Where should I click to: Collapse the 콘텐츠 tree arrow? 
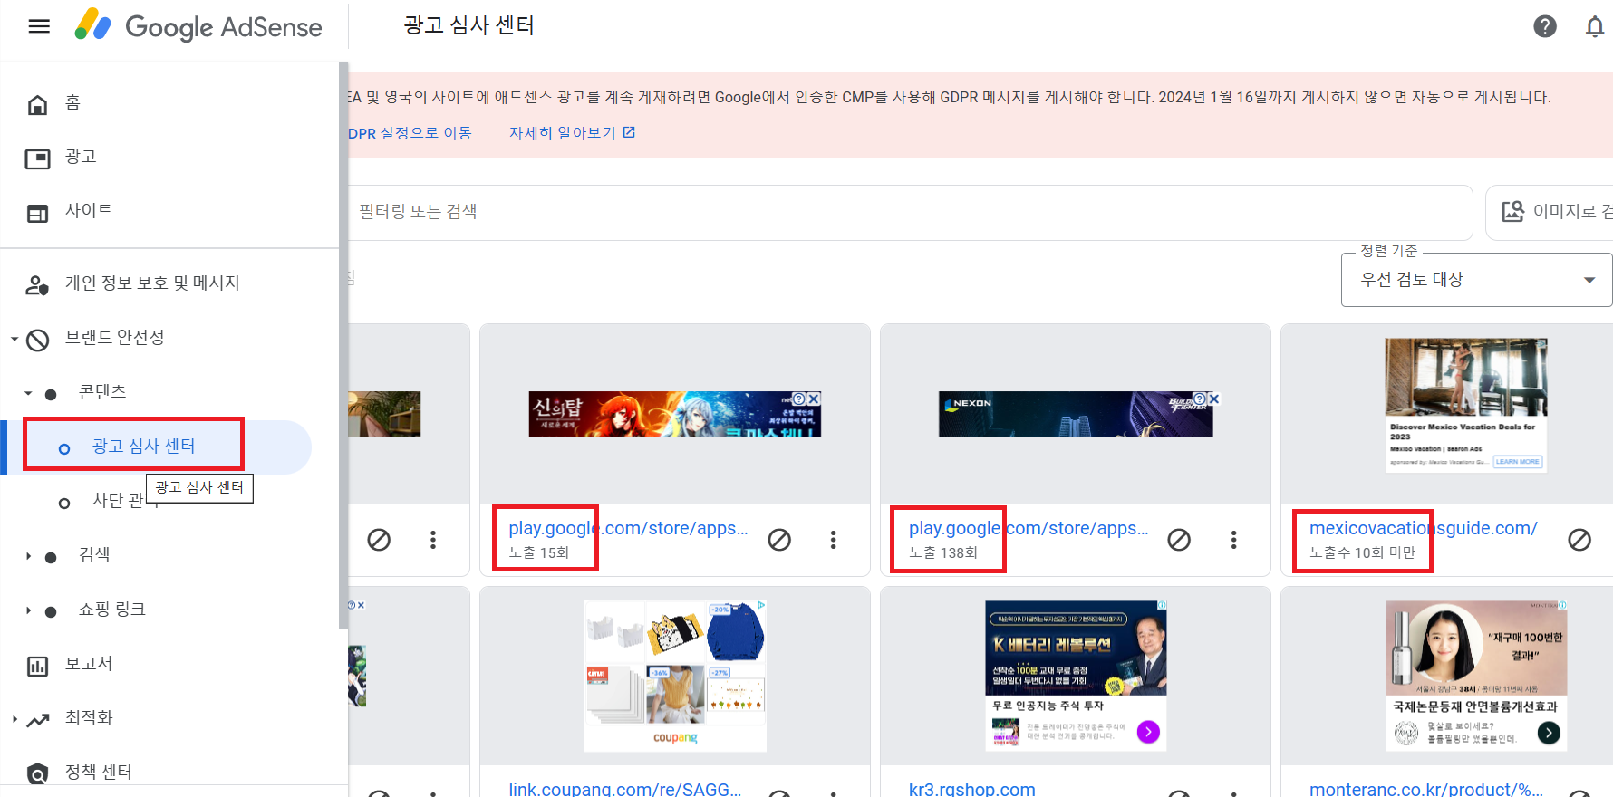[28, 393]
